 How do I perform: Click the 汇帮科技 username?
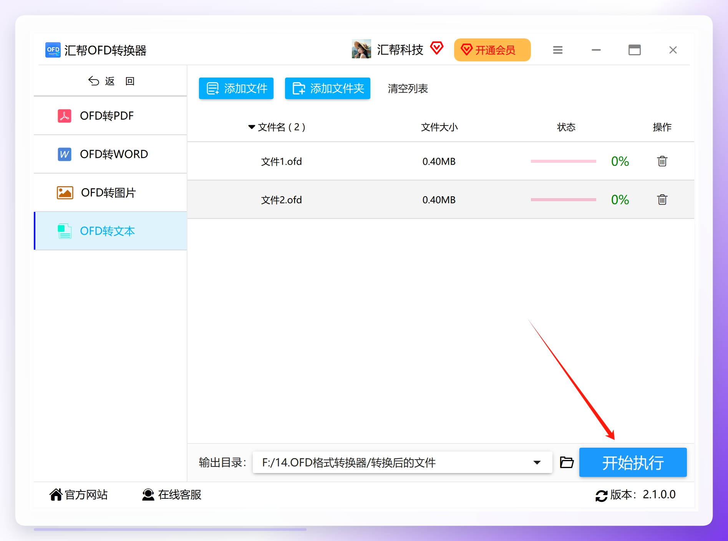click(400, 50)
